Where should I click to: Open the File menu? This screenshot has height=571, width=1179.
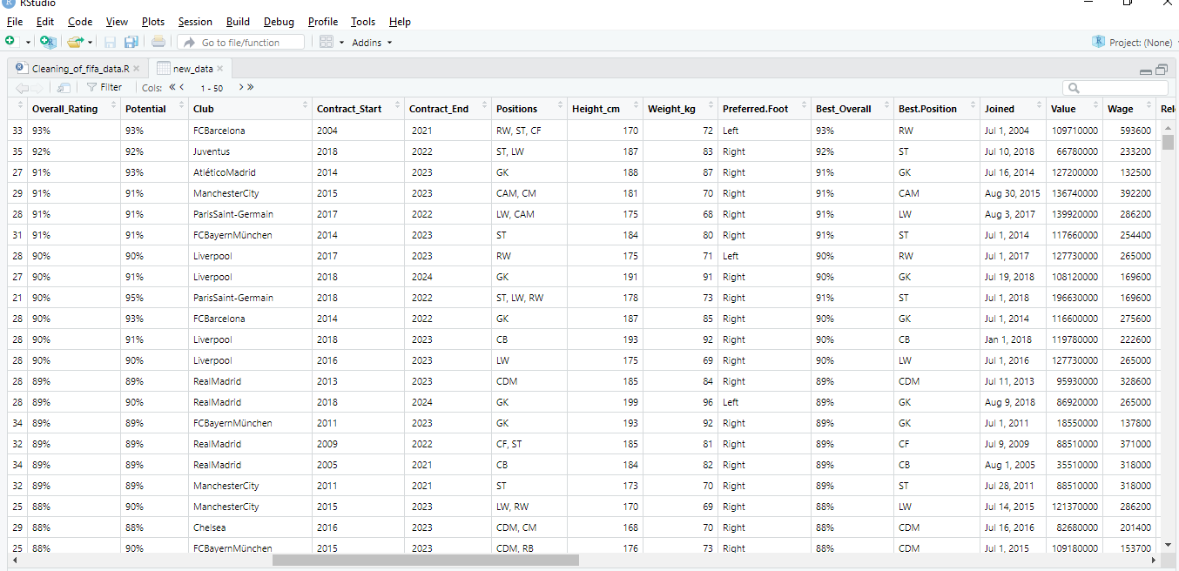[15, 22]
